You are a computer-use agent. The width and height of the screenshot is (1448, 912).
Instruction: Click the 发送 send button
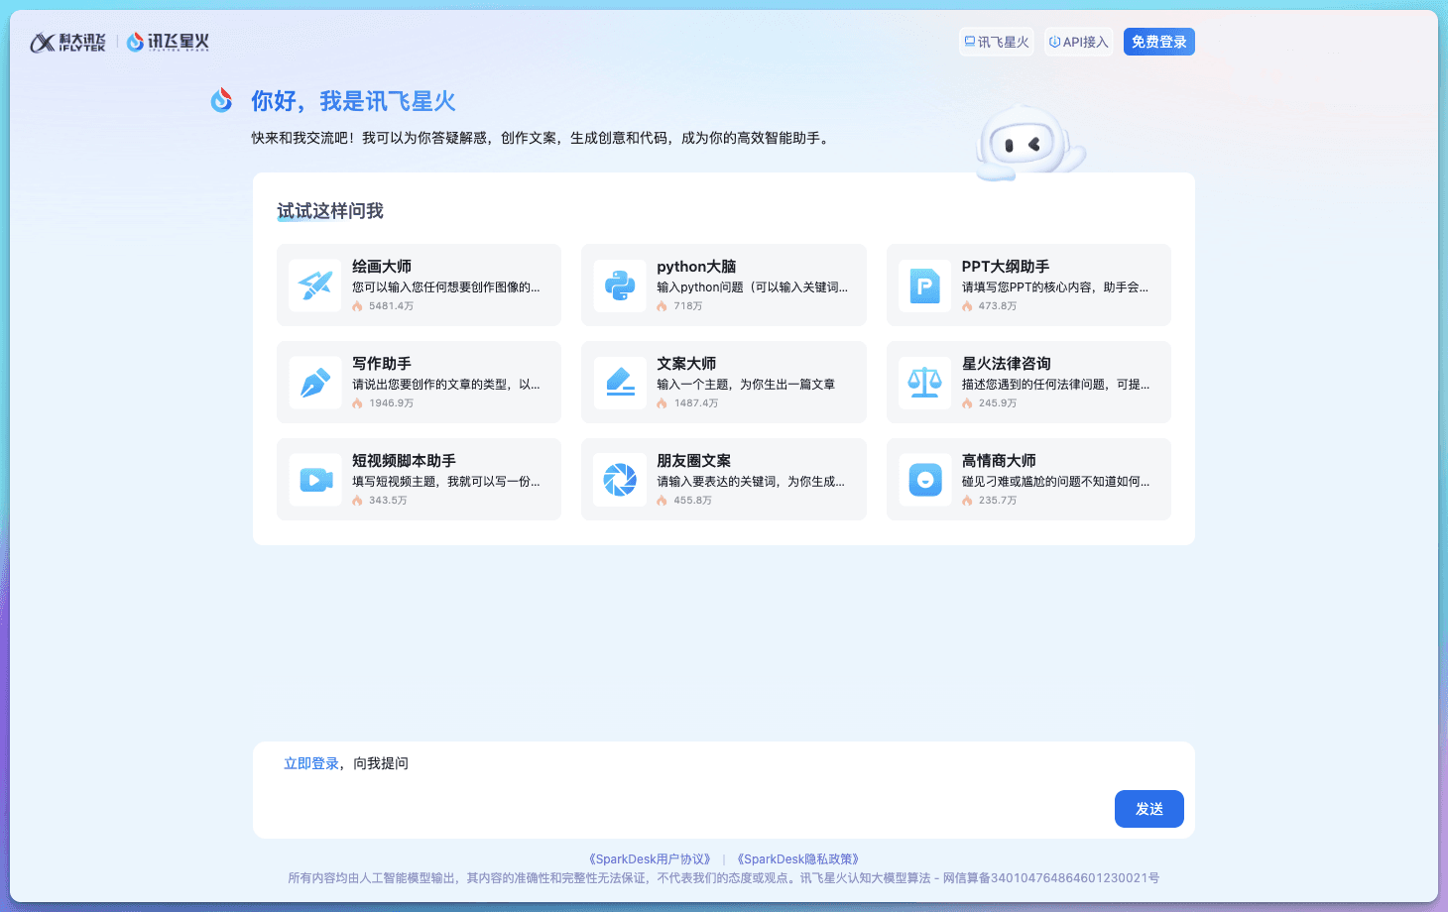tap(1149, 809)
